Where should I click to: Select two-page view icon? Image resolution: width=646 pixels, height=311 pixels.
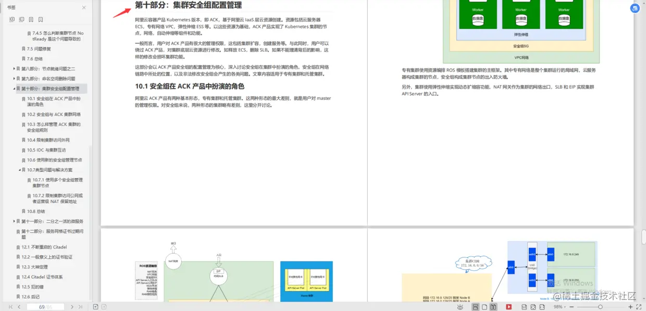coord(493,307)
